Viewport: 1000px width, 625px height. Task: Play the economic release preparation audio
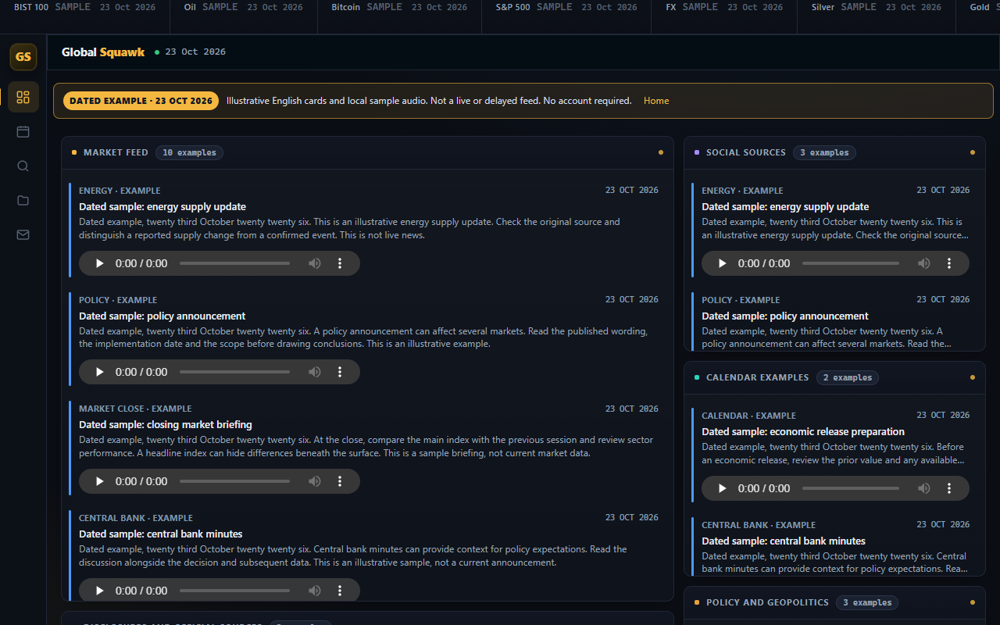pos(723,488)
